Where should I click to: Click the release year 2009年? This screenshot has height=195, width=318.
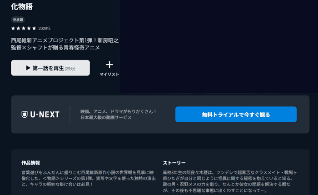point(45,28)
